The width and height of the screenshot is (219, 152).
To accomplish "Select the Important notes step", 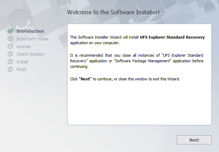I will click(32, 39).
